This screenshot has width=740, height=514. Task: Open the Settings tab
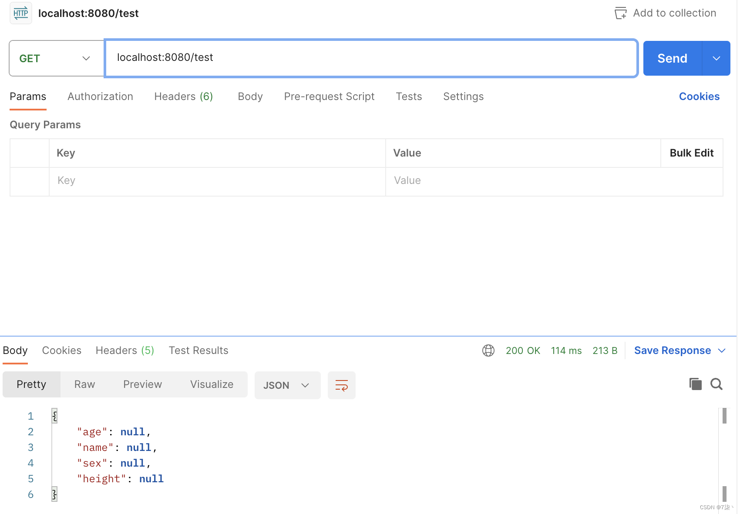[463, 97]
